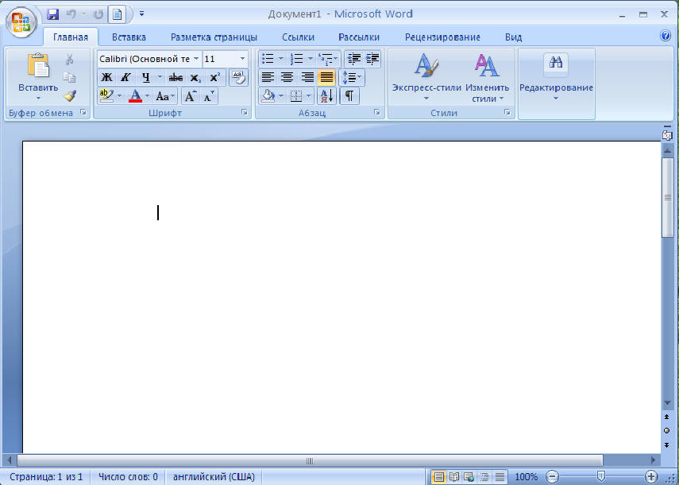Viewport: 679px width, 485px height.
Task: Toggle justified text alignment
Action: pos(326,78)
